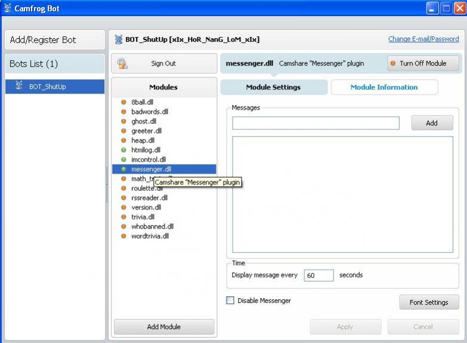This screenshot has width=467, height=343.
Task: Select 8ball.dll module
Action: [x=164, y=102]
